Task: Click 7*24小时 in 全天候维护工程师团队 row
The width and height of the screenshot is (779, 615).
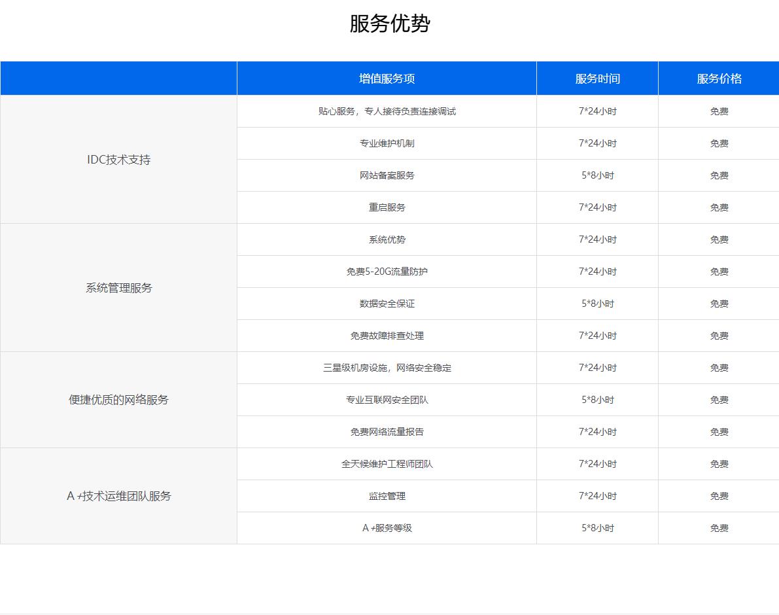Action: [x=598, y=463]
